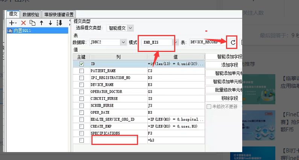
Task: Check primary key for IPI_REGISTRATION_NO row
Action: 82,78
